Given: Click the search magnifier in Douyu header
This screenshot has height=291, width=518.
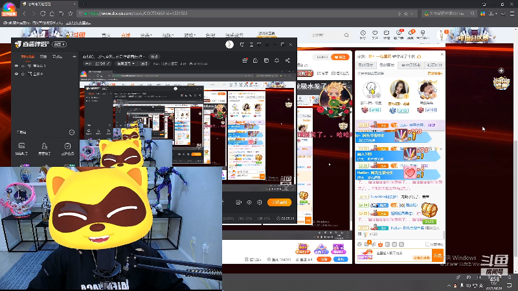Looking at the screenshot, I should (x=346, y=35).
